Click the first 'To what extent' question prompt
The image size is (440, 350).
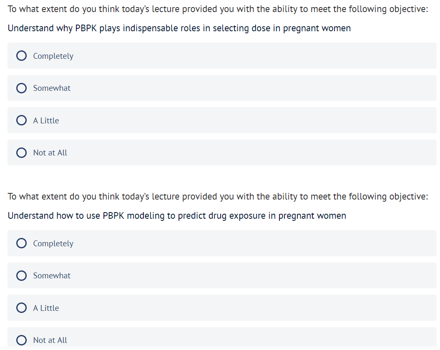[x=218, y=9]
